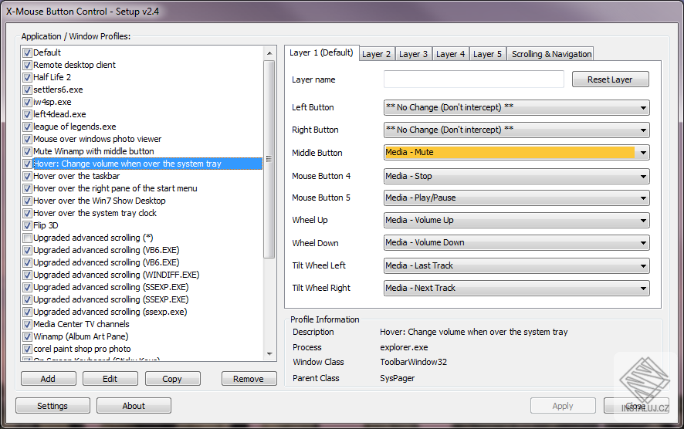Image resolution: width=684 pixels, height=429 pixels.
Task: Toggle the Flip 3D checkbox
Action: pos(28,225)
